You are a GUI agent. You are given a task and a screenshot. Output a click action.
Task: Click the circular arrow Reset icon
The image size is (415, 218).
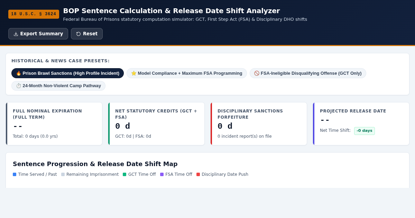79,34
